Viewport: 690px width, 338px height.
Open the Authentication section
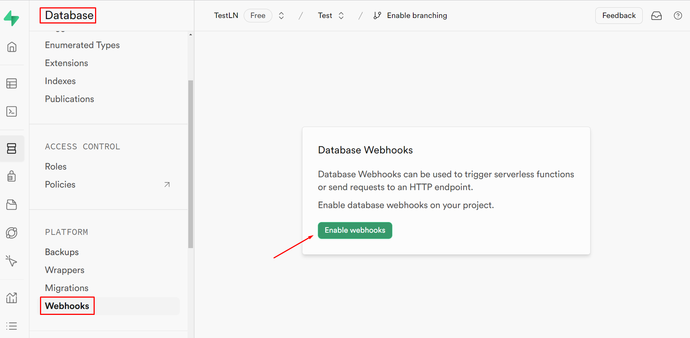(12, 176)
